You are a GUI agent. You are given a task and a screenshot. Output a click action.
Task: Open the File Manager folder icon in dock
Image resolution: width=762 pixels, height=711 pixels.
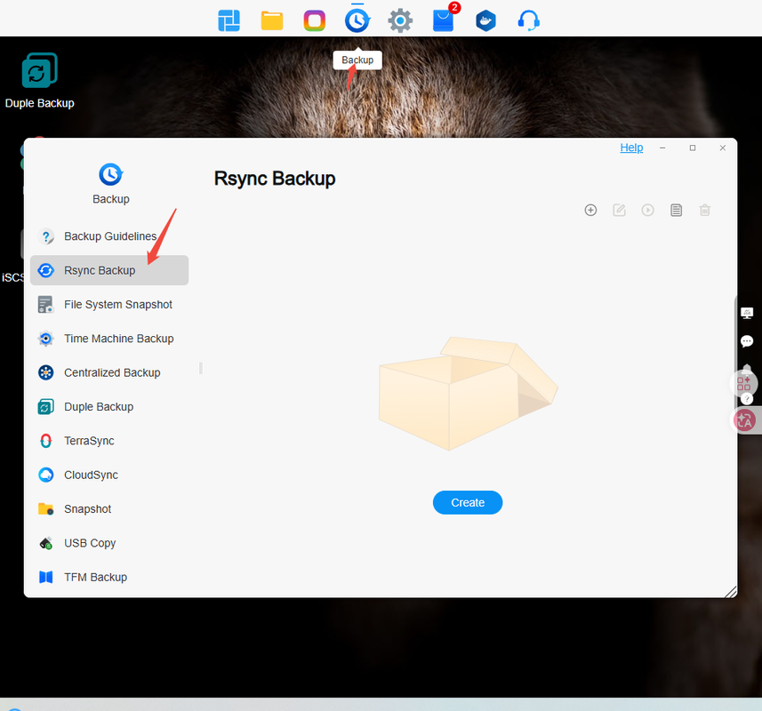pos(272,20)
